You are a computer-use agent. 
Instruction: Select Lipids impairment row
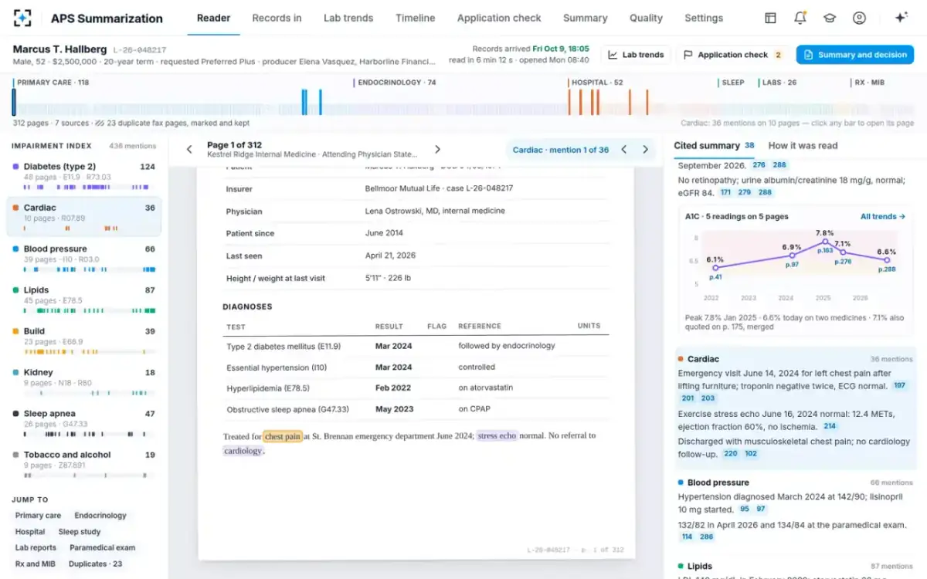pos(84,300)
